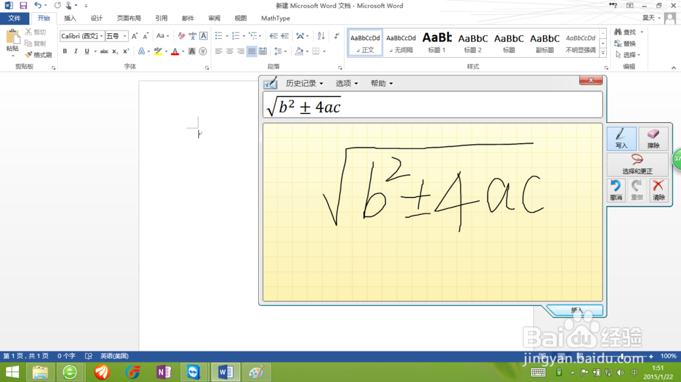Open the File tab
This screenshot has height=382, width=681.
click(x=14, y=18)
